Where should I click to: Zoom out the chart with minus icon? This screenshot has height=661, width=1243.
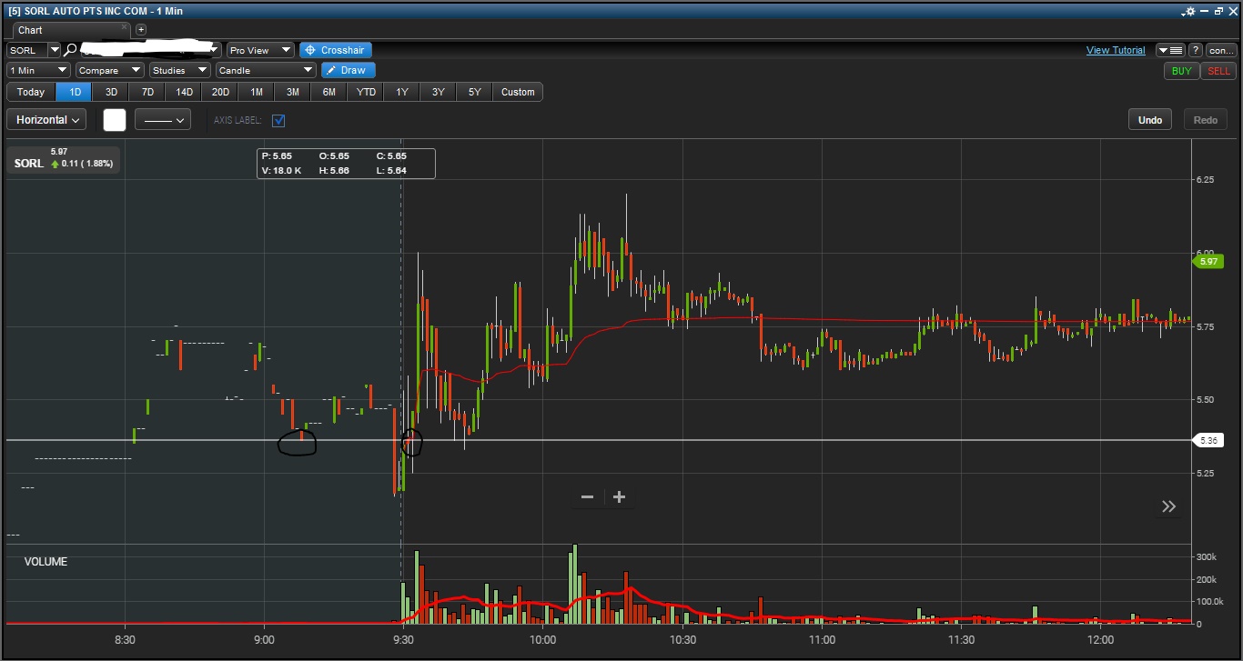pyautogui.click(x=588, y=497)
